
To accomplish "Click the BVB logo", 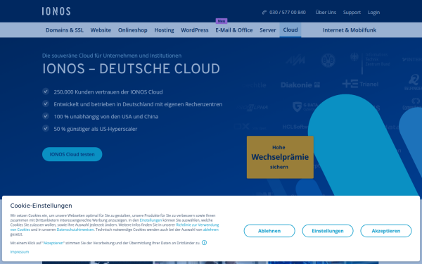I will 328,61.
